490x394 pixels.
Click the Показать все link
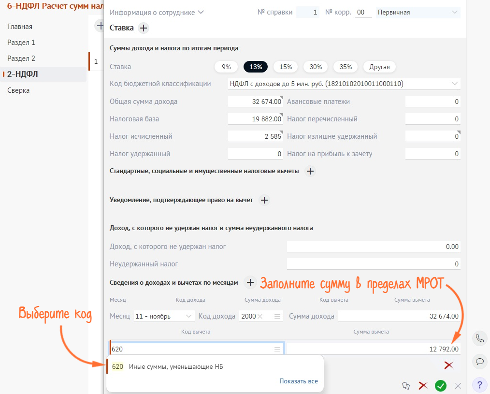coord(298,381)
